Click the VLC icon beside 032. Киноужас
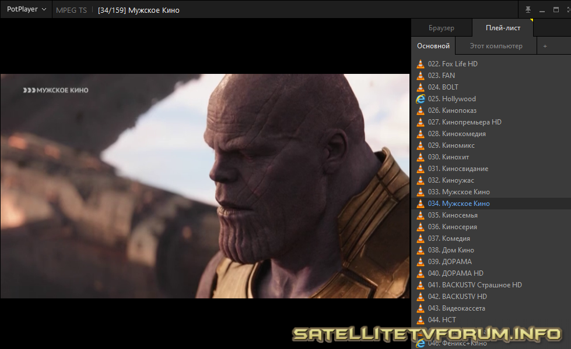 coord(421,180)
